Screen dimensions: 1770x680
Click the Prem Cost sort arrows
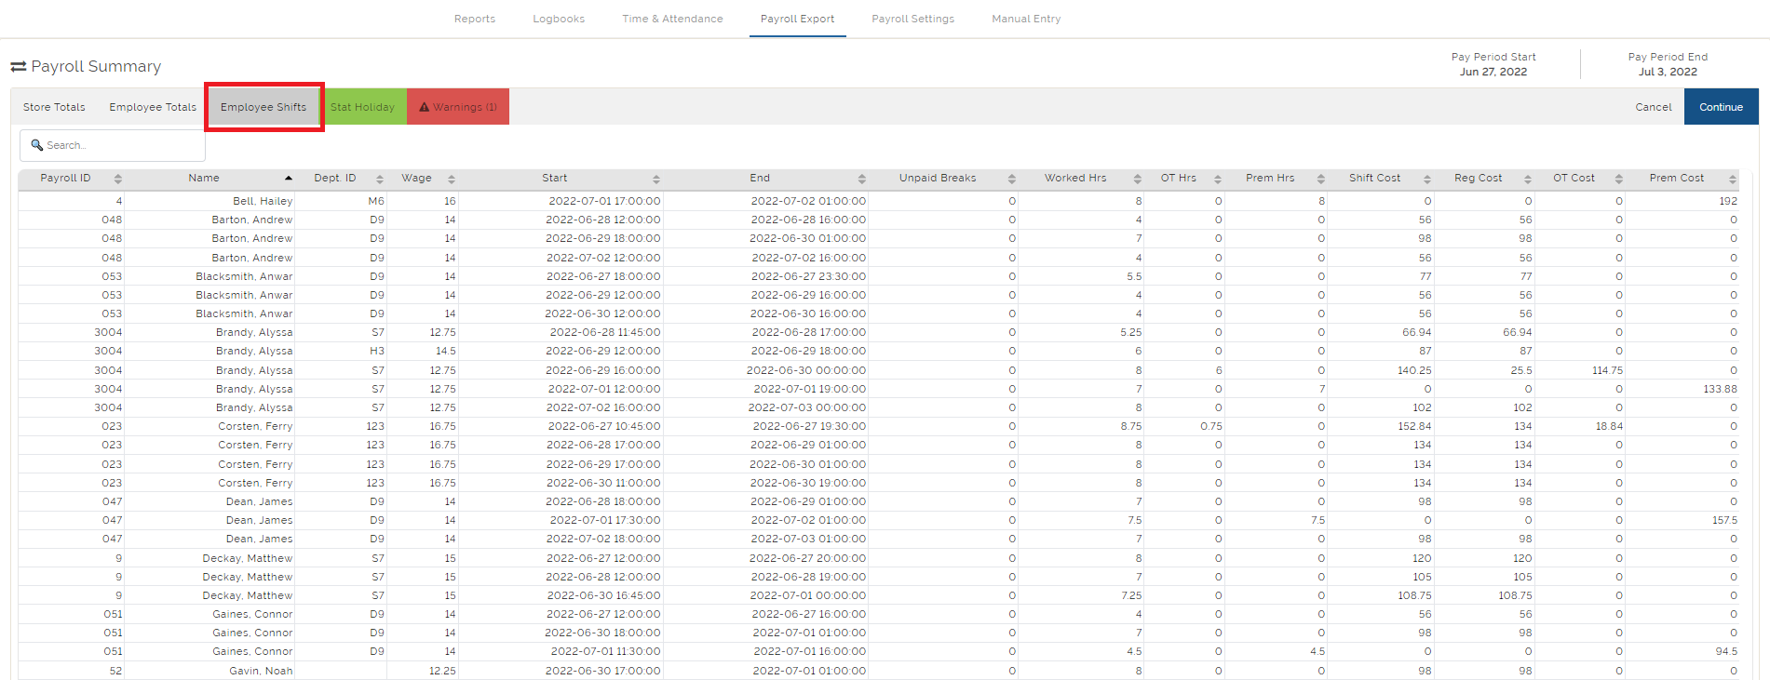click(x=1733, y=179)
